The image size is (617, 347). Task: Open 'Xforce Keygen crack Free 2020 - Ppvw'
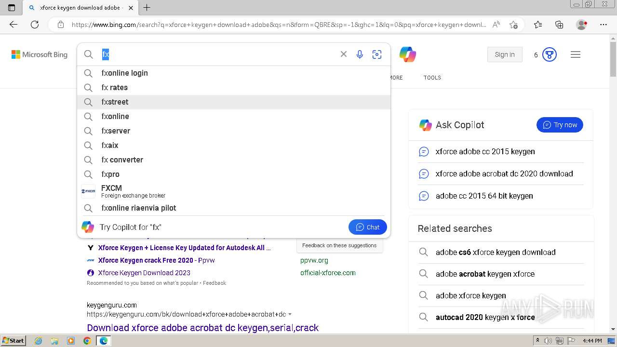coord(156,260)
